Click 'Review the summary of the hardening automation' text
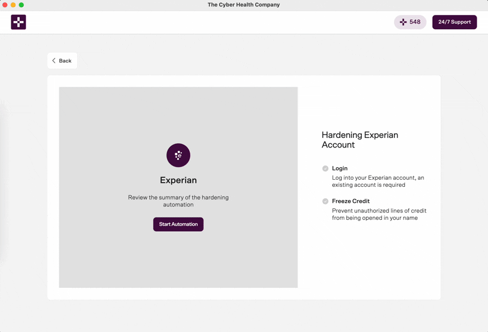488x332 pixels. click(178, 201)
